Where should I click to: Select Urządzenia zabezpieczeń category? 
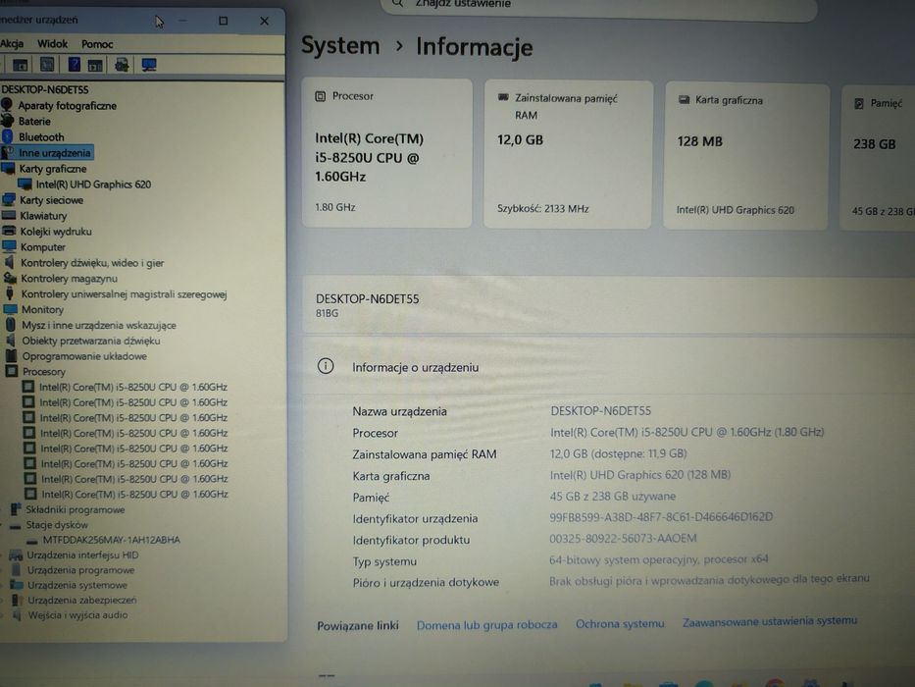click(x=82, y=600)
